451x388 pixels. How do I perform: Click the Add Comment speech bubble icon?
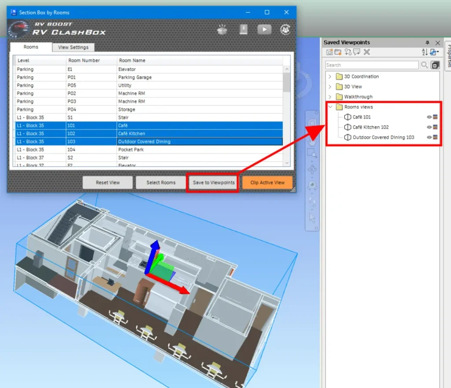point(357,52)
